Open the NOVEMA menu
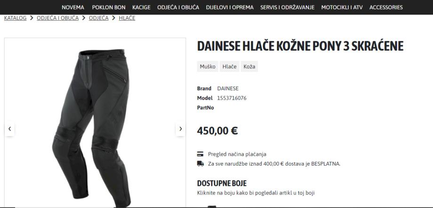This screenshot has width=433, height=208. tap(73, 8)
